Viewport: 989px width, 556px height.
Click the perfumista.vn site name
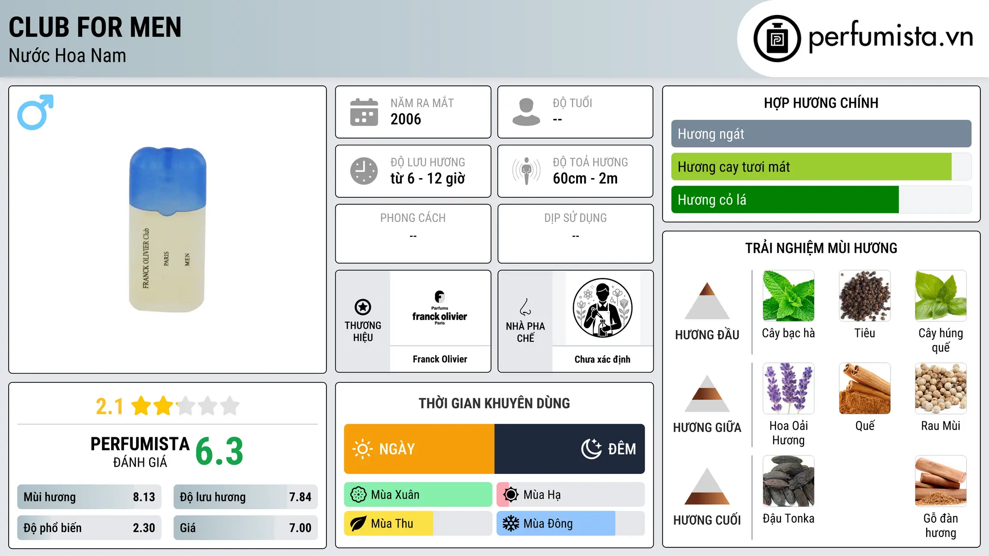click(890, 37)
